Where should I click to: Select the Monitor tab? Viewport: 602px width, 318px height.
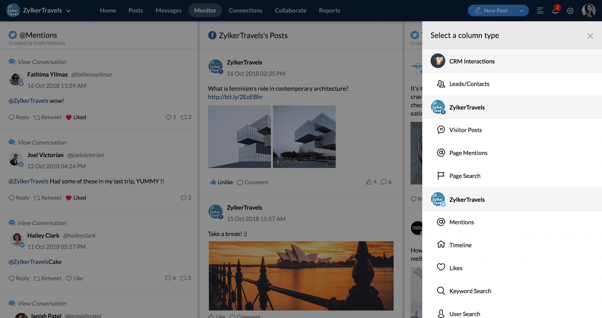coord(205,10)
